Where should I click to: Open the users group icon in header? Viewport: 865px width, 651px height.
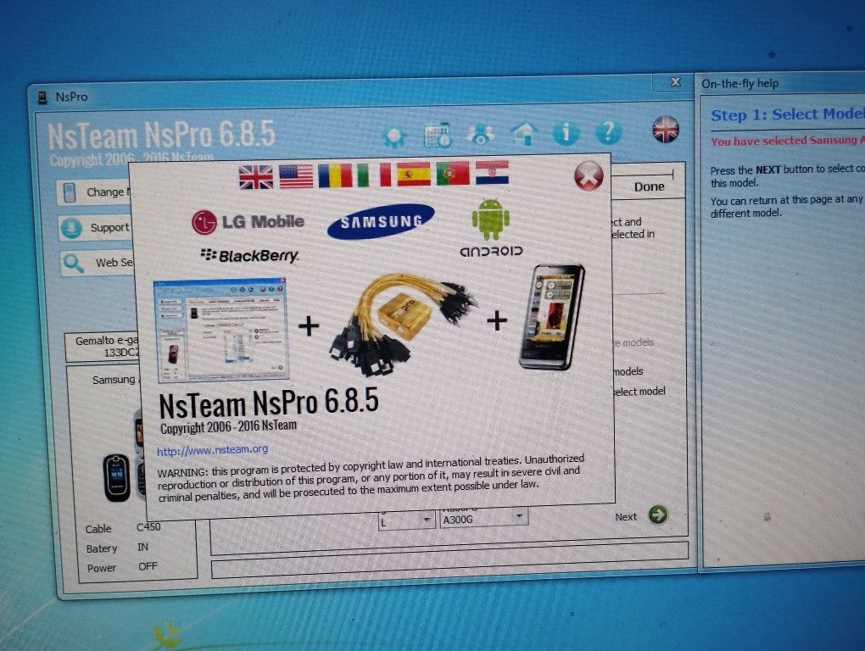click(480, 134)
